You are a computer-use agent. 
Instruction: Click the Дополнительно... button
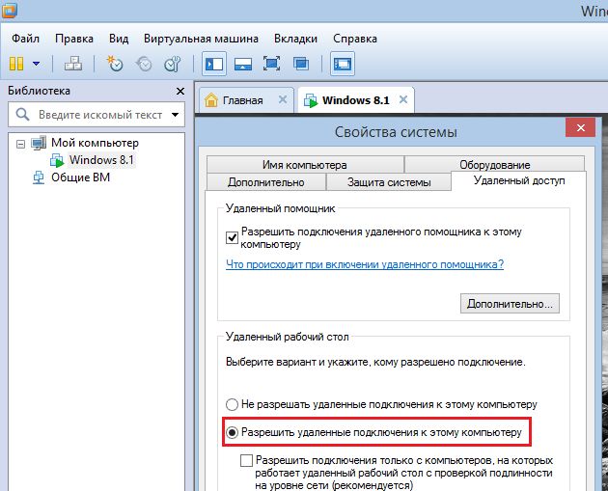[x=511, y=304]
